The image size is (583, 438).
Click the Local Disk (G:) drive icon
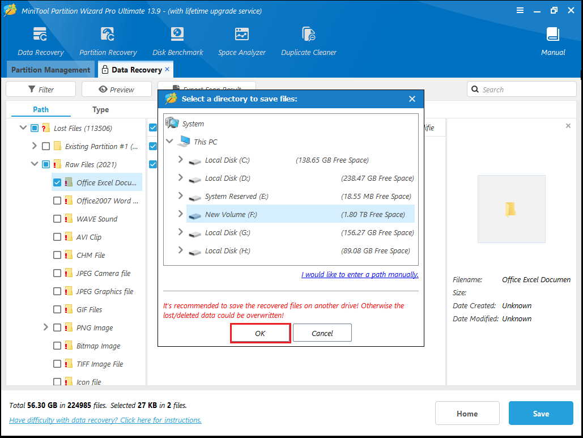coord(194,234)
